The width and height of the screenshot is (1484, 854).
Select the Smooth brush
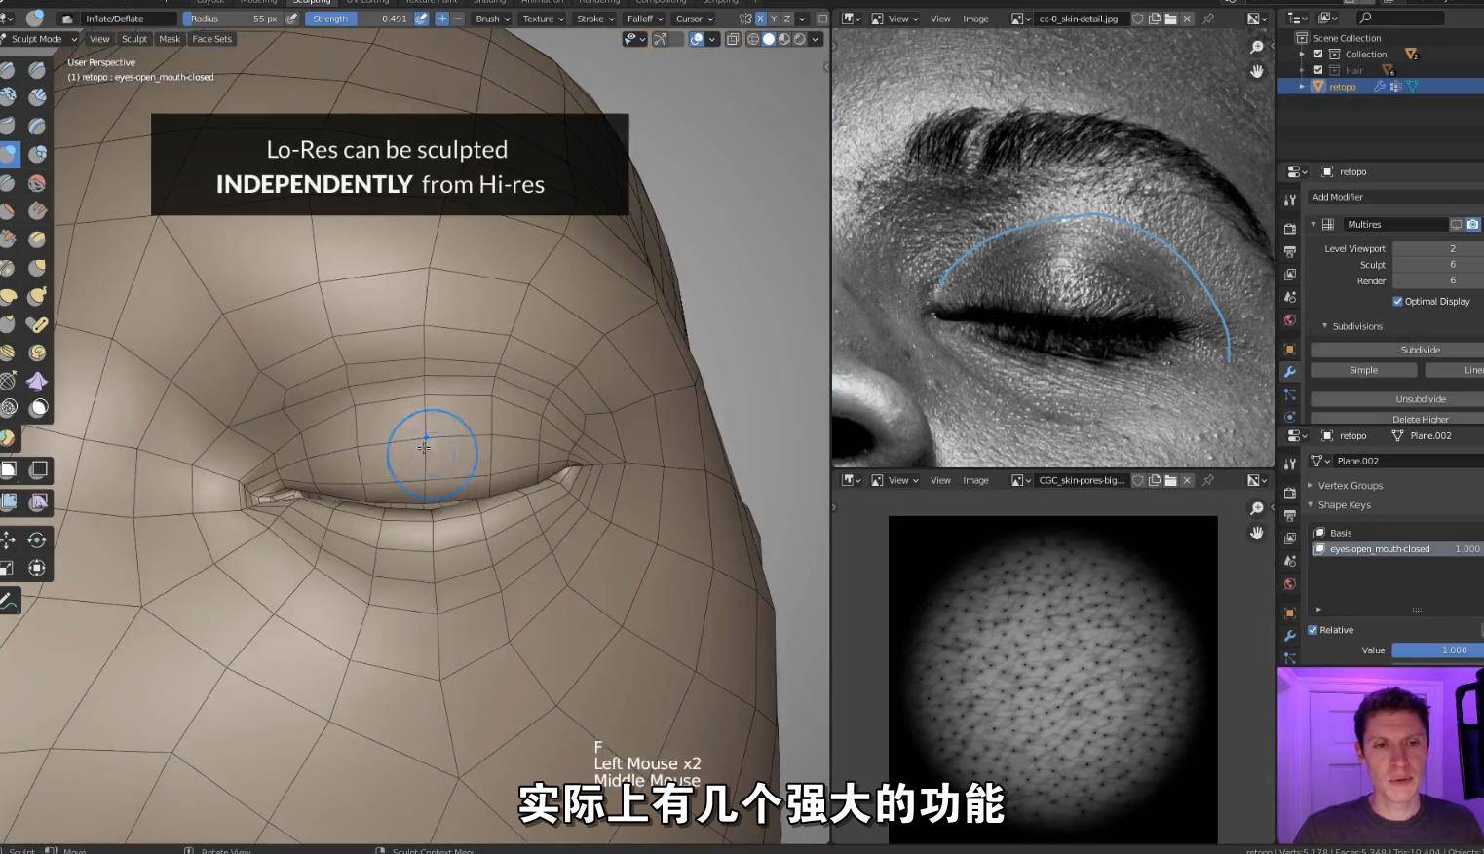point(37,182)
